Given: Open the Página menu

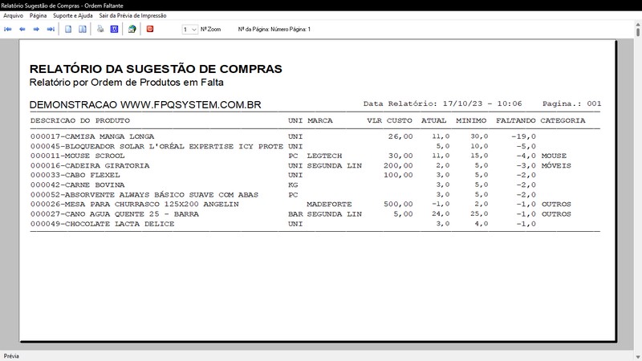Looking at the screenshot, I should point(38,15).
